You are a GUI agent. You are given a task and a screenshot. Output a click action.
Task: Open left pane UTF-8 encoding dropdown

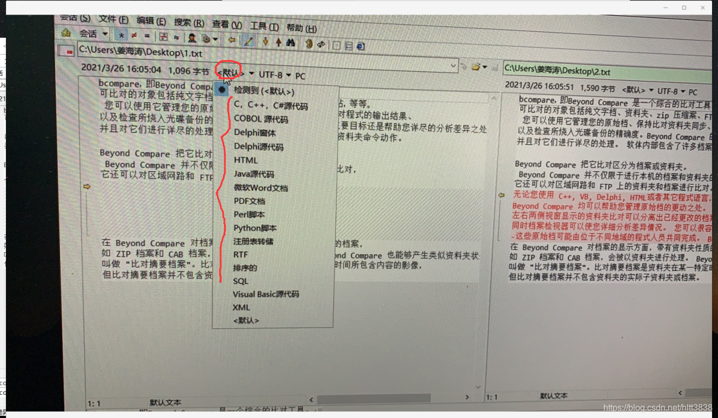[x=275, y=75]
